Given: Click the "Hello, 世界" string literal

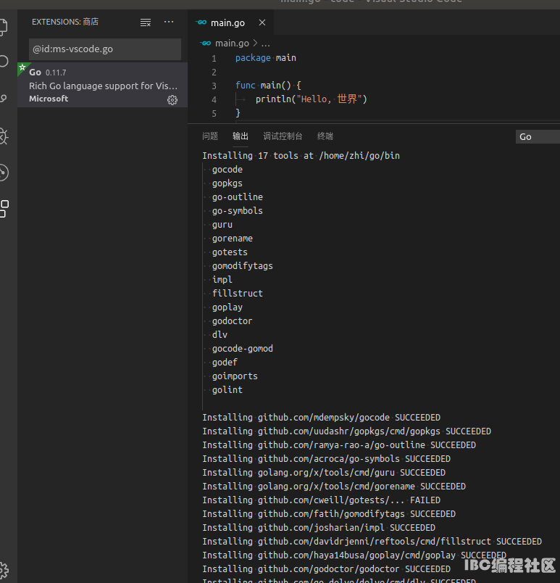Looking at the screenshot, I should (329, 99).
